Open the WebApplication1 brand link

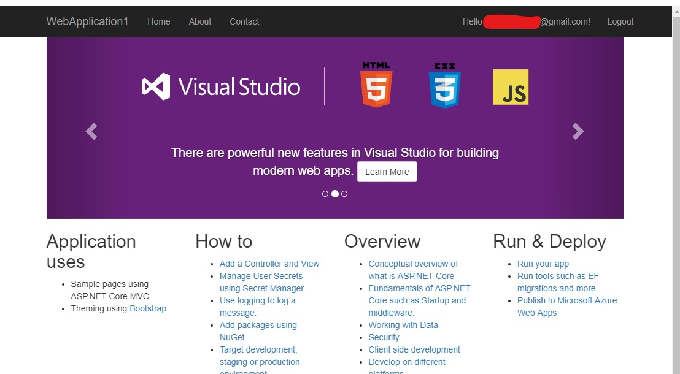[87, 21]
